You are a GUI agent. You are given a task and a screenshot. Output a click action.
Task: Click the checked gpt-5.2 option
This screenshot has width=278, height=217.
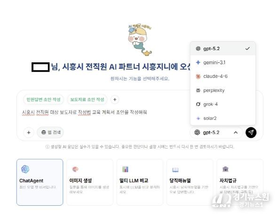pos(222,49)
